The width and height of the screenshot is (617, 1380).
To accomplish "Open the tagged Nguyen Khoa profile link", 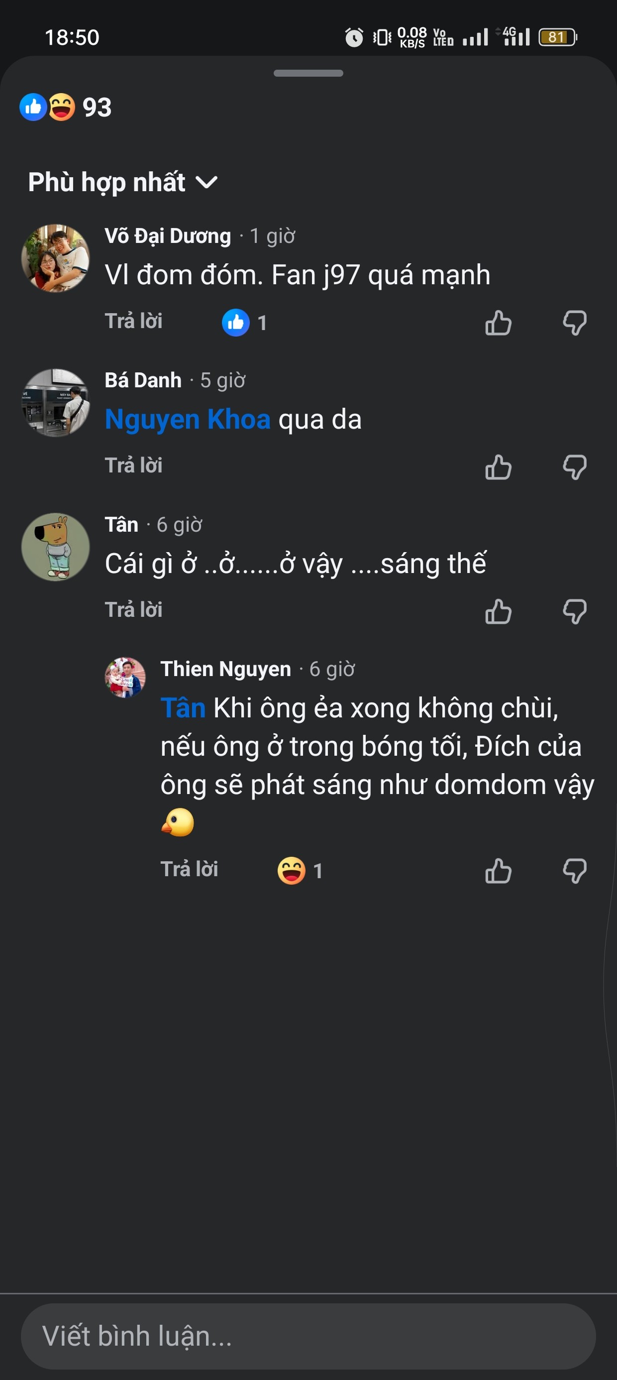I will (188, 420).
